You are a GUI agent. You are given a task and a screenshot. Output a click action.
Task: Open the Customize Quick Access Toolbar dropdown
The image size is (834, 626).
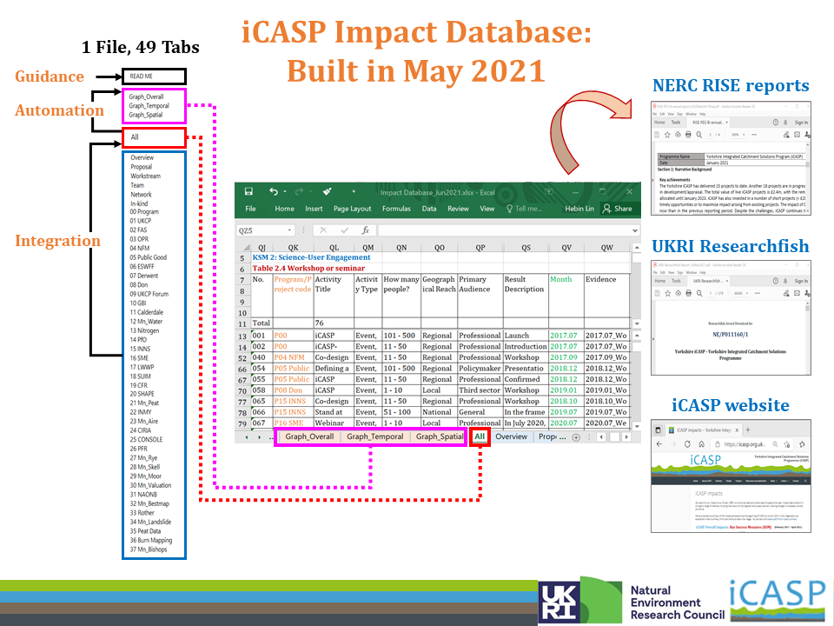coord(354,191)
